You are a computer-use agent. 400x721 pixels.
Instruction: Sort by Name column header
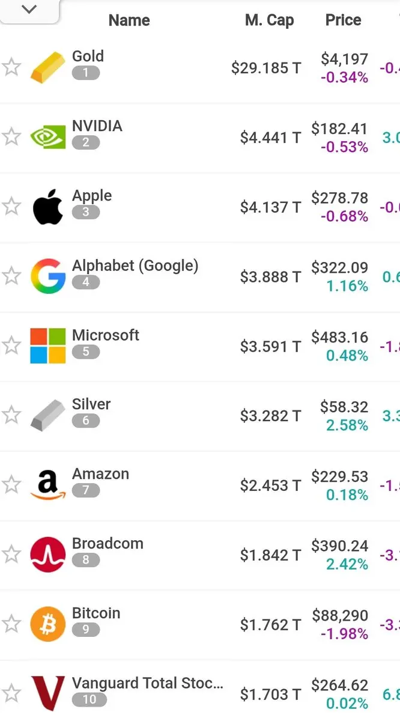[x=129, y=20]
